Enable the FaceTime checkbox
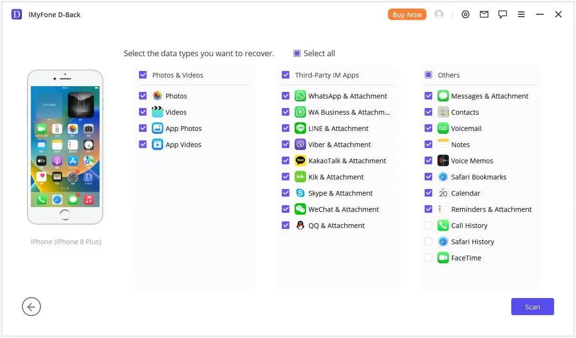Viewport: 576px width, 338px height. coord(428,258)
